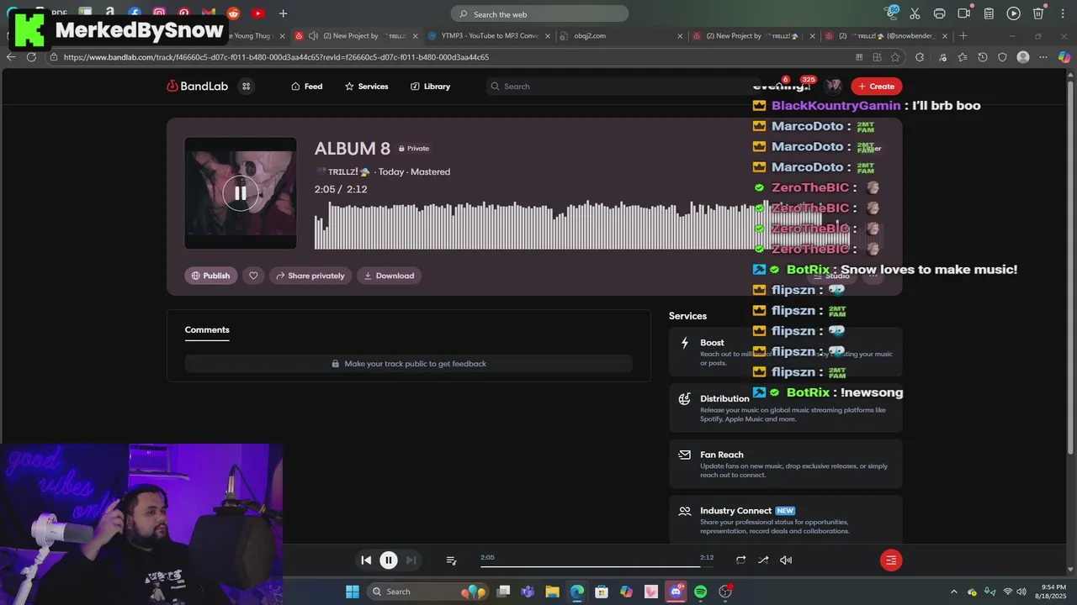Click the browser back arrow
Screen dimensions: 1077x605
click(x=11, y=57)
